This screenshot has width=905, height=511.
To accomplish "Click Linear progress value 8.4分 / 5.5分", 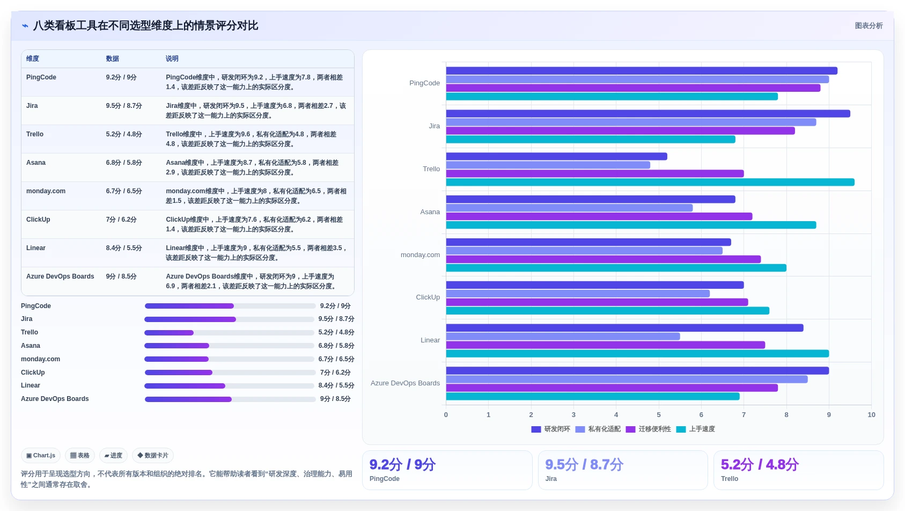I will tap(336, 386).
